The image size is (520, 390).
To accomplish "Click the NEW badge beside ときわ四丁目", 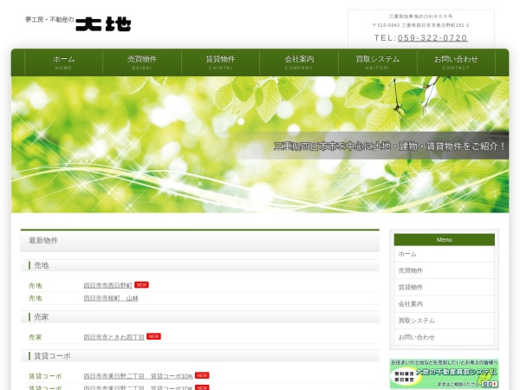I will pyautogui.click(x=153, y=336).
